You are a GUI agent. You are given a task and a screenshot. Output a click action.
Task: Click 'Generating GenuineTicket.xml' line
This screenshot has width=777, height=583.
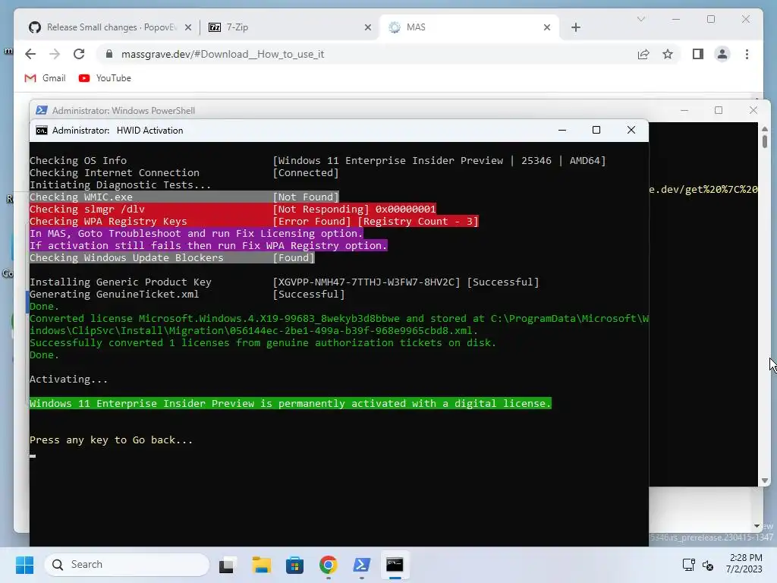(x=187, y=295)
